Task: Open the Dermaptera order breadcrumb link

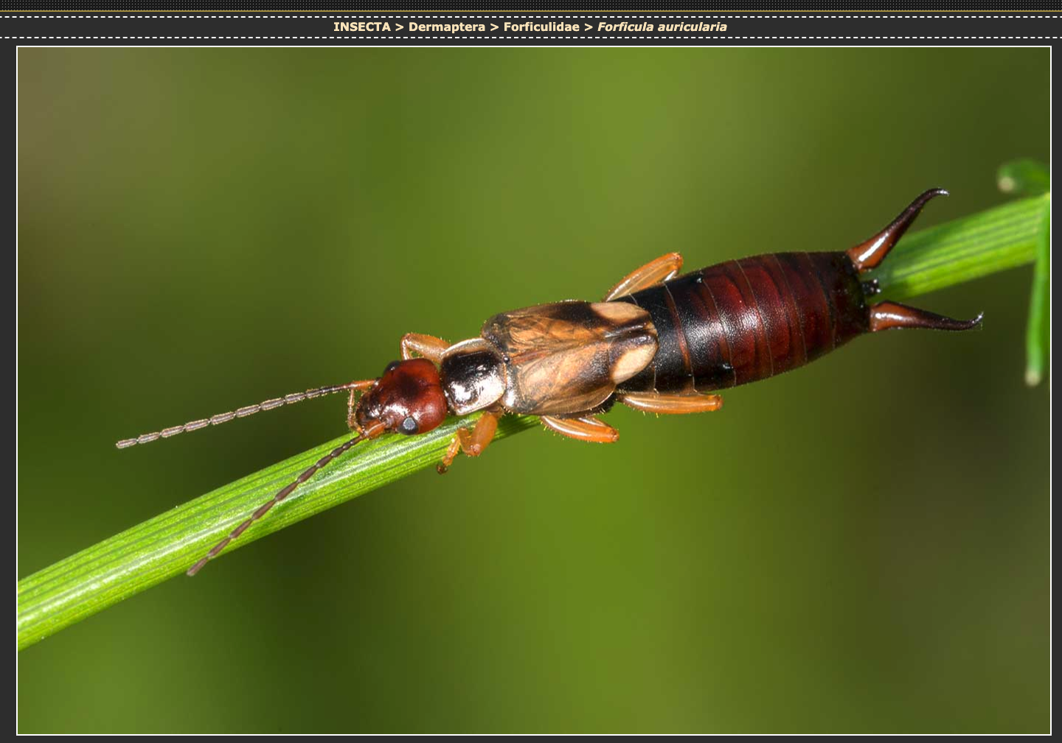Action: coord(446,27)
